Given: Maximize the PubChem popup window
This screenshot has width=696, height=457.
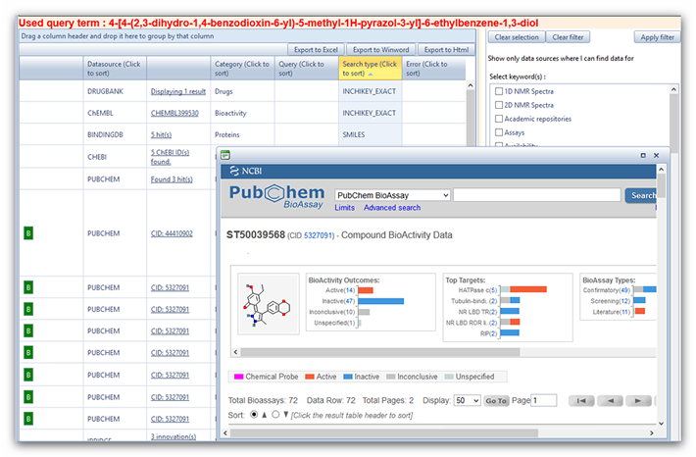Looking at the screenshot, I should click(x=643, y=156).
